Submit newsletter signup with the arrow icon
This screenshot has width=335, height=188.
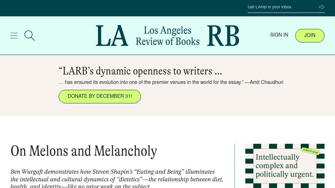(321, 7)
